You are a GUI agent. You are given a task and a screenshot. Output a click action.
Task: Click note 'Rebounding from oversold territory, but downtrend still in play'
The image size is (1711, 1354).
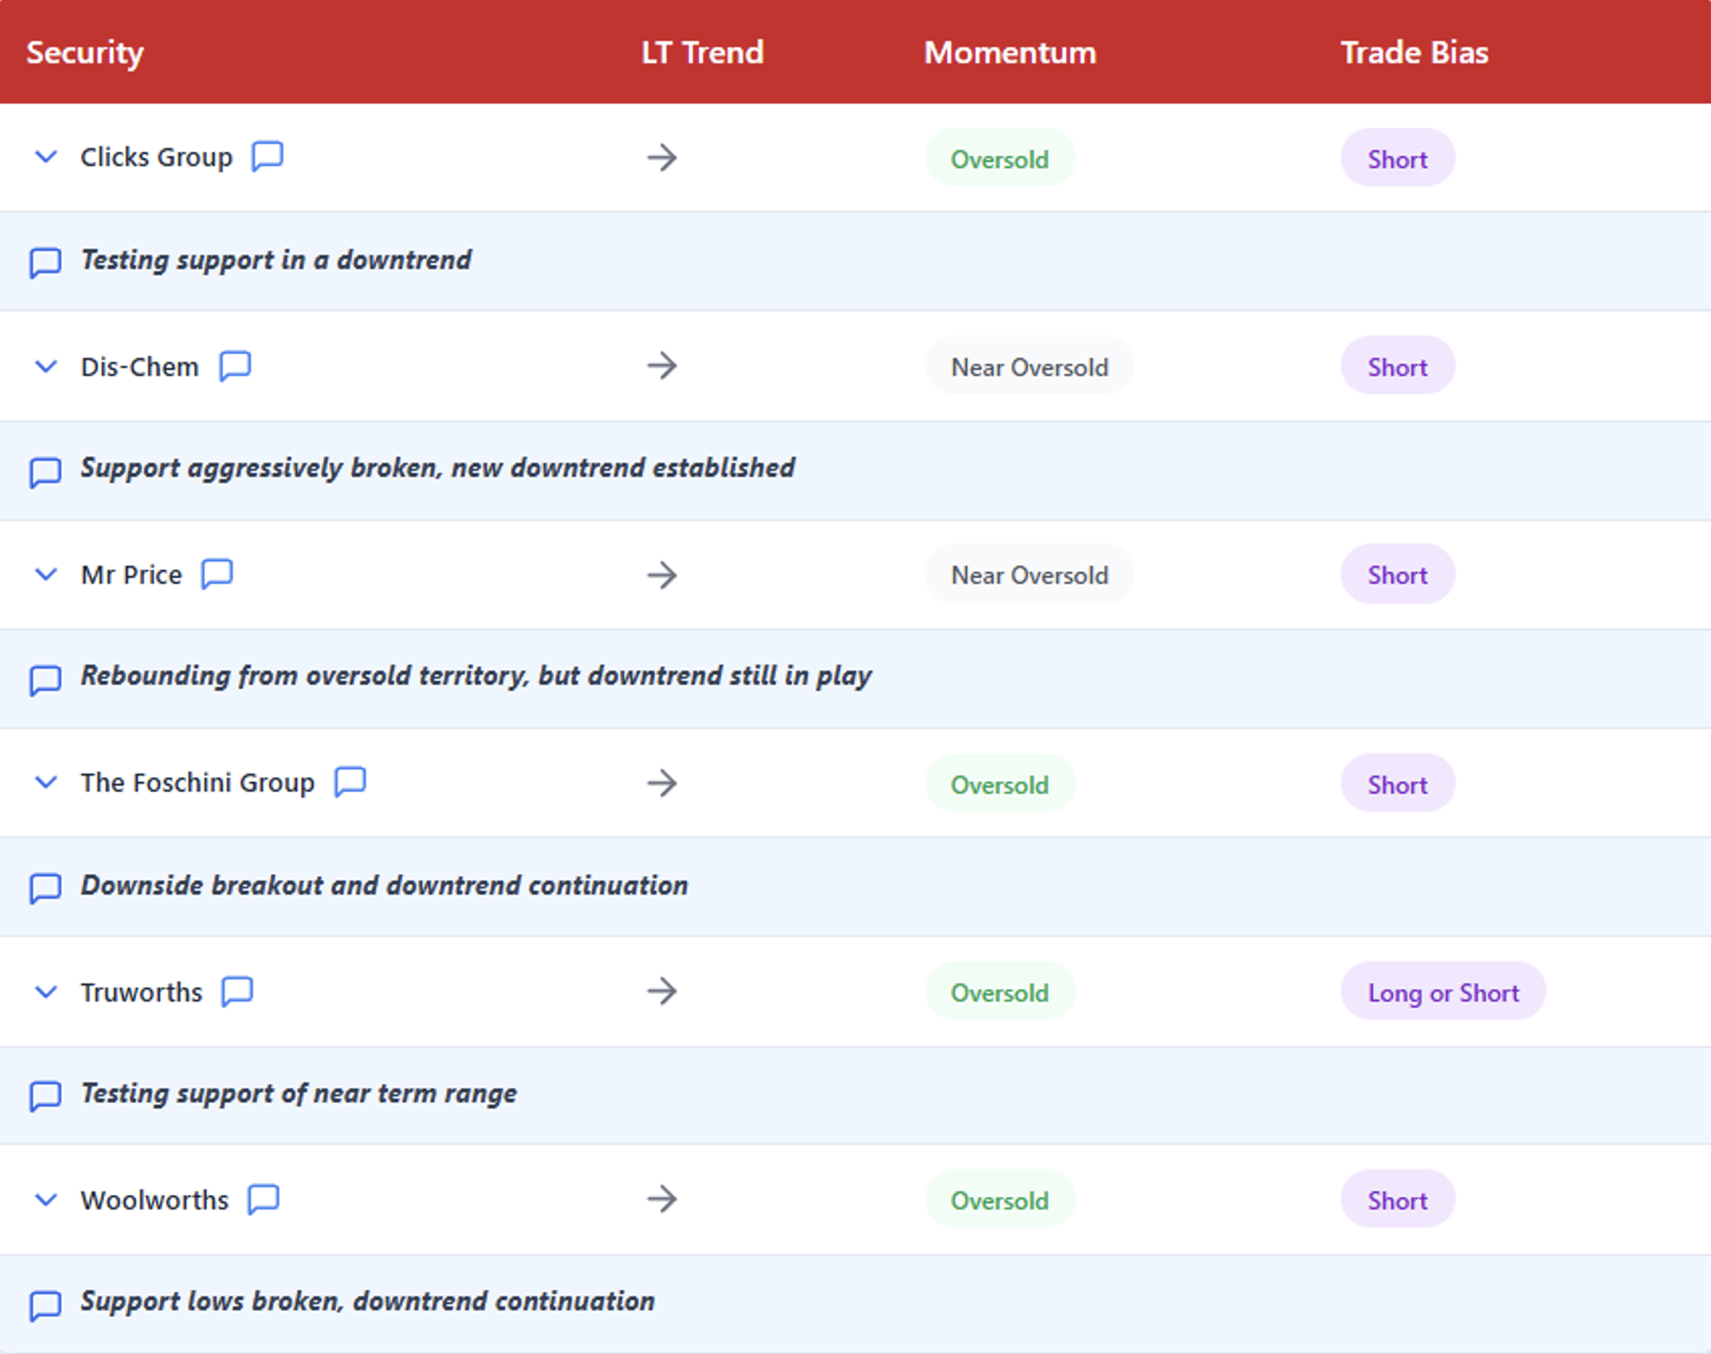coord(477,676)
